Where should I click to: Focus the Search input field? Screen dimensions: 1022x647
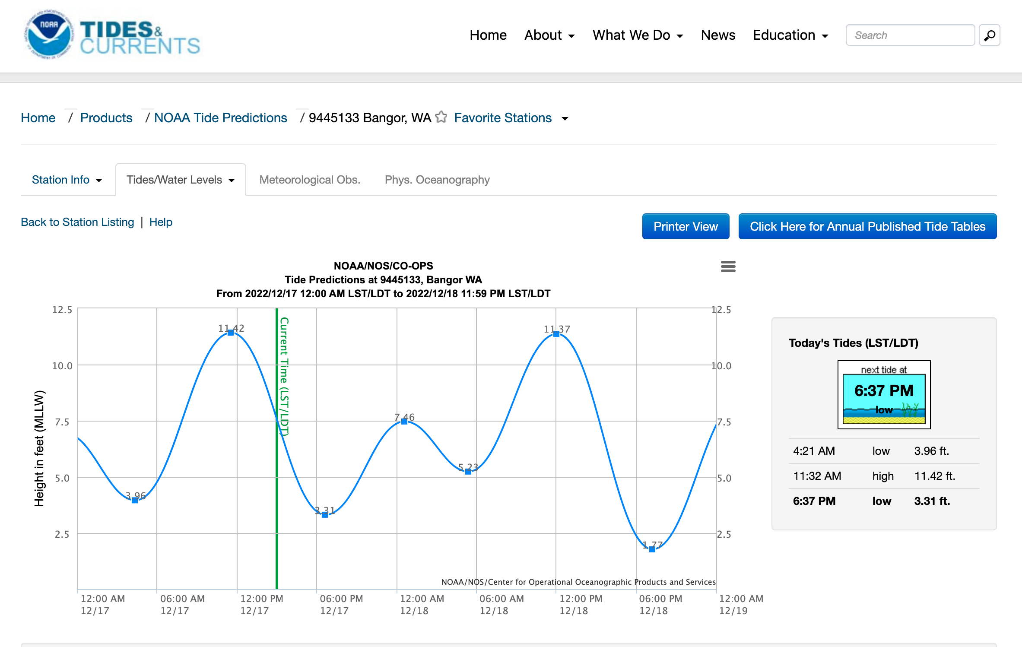[910, 35]
